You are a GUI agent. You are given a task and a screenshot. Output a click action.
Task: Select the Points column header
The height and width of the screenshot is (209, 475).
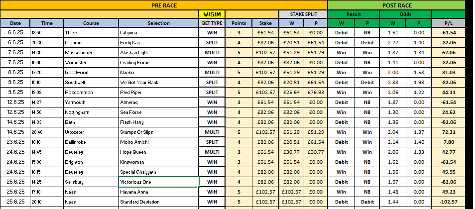(238, 23)
